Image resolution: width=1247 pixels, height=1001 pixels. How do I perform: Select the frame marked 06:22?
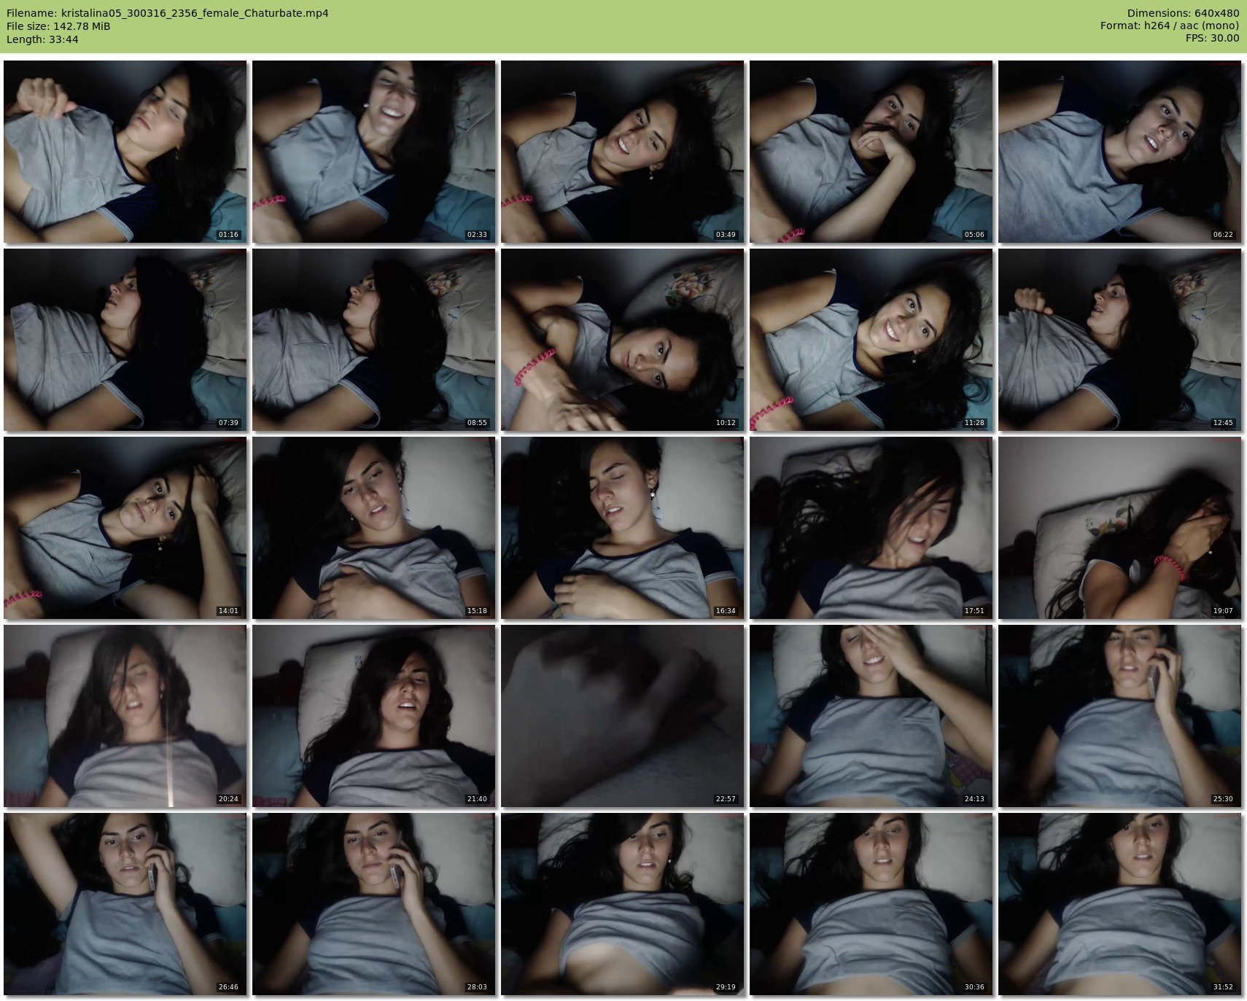coord(1120,152)
